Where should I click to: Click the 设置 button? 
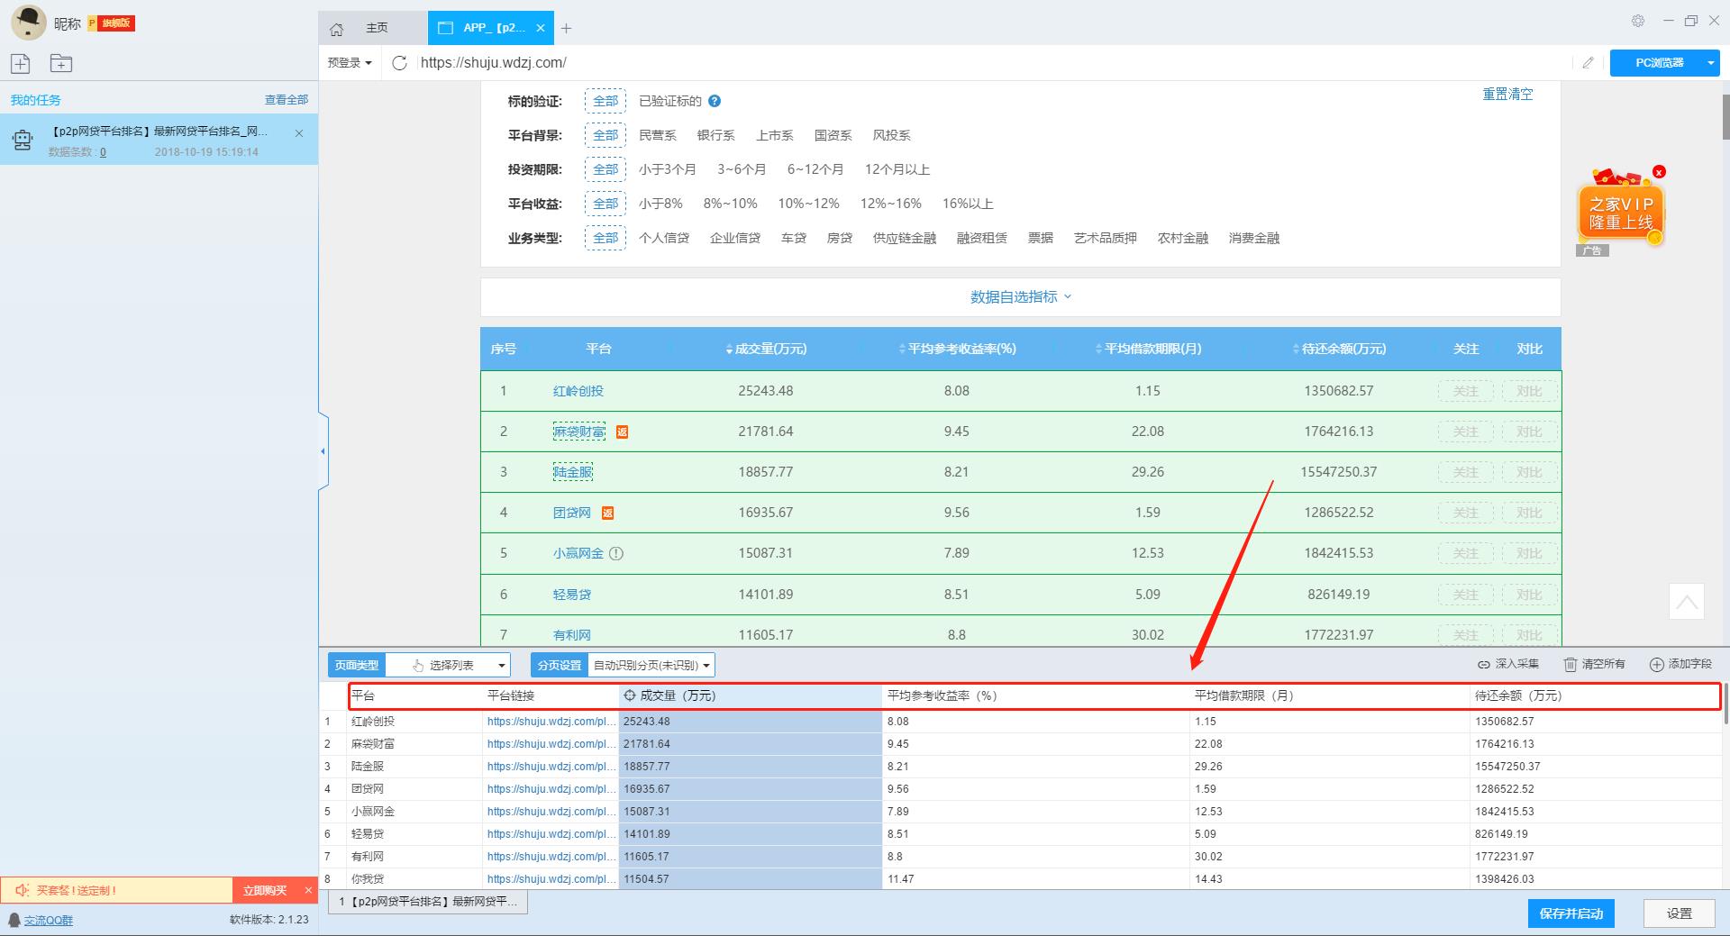tap(1680, 913)
